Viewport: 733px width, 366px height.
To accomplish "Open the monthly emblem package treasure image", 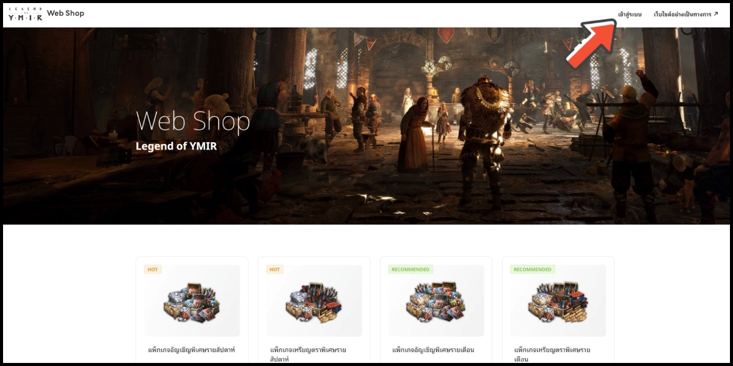I will pyautogui.click(x=558, y=302).
